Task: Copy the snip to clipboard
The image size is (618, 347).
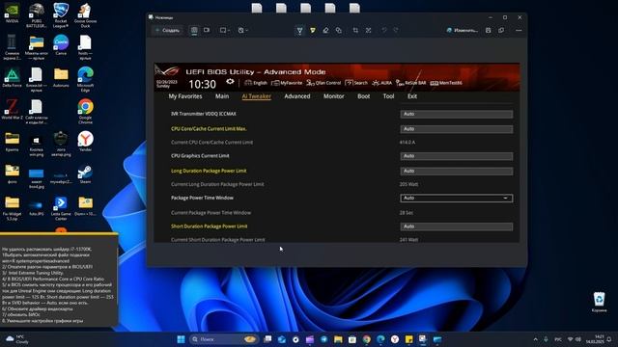Action: pos(501,30)
